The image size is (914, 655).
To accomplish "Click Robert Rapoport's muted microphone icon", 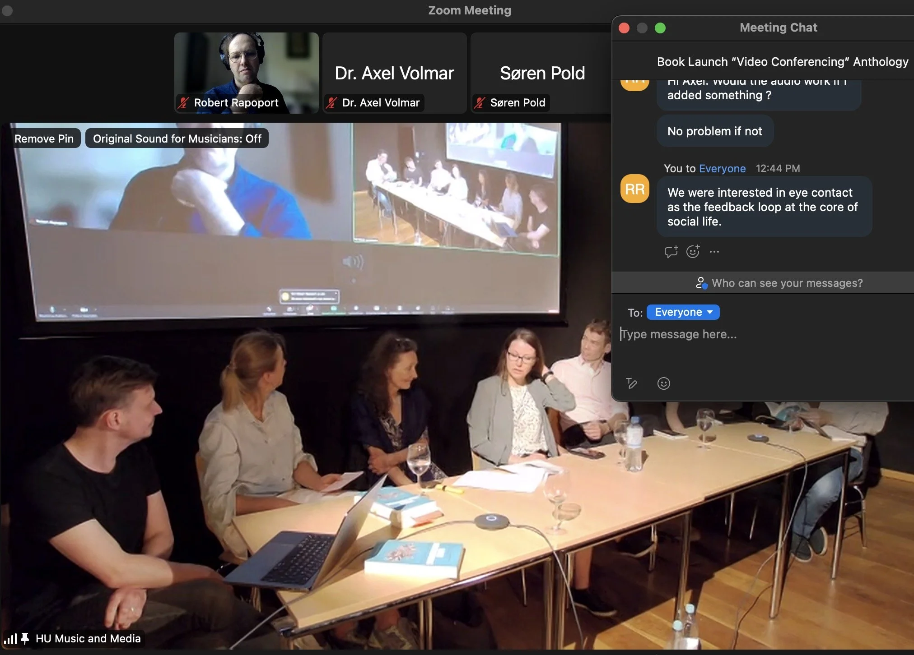I will click(183, 103).
